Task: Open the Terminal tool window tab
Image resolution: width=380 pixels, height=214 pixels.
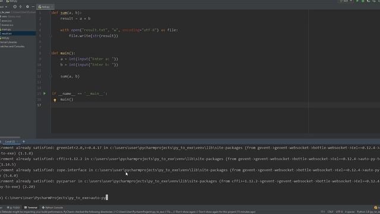Action: [31, 207]
